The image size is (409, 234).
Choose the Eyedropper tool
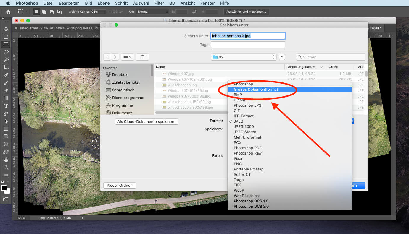click(x=6, y=75)
